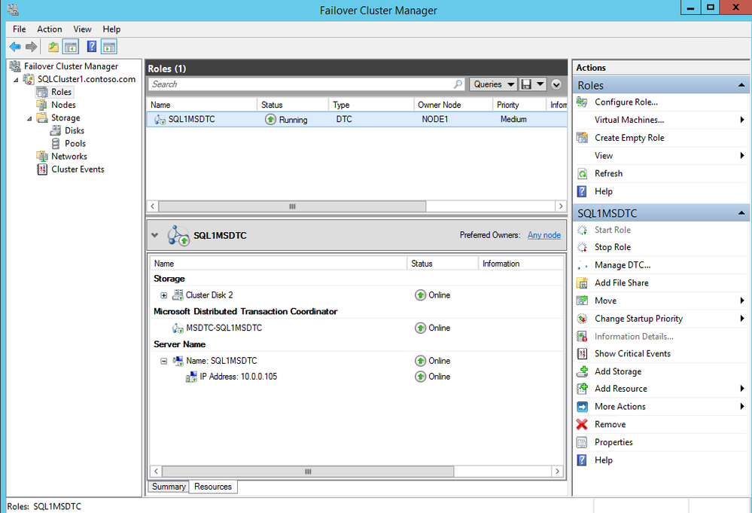Viewport: 752px width, 513px height.
Task: Click Configure Role... action
Action: [x=626, y=102]
